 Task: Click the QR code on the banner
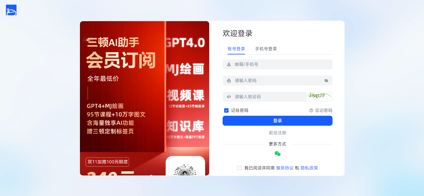(x=185, y=170)
